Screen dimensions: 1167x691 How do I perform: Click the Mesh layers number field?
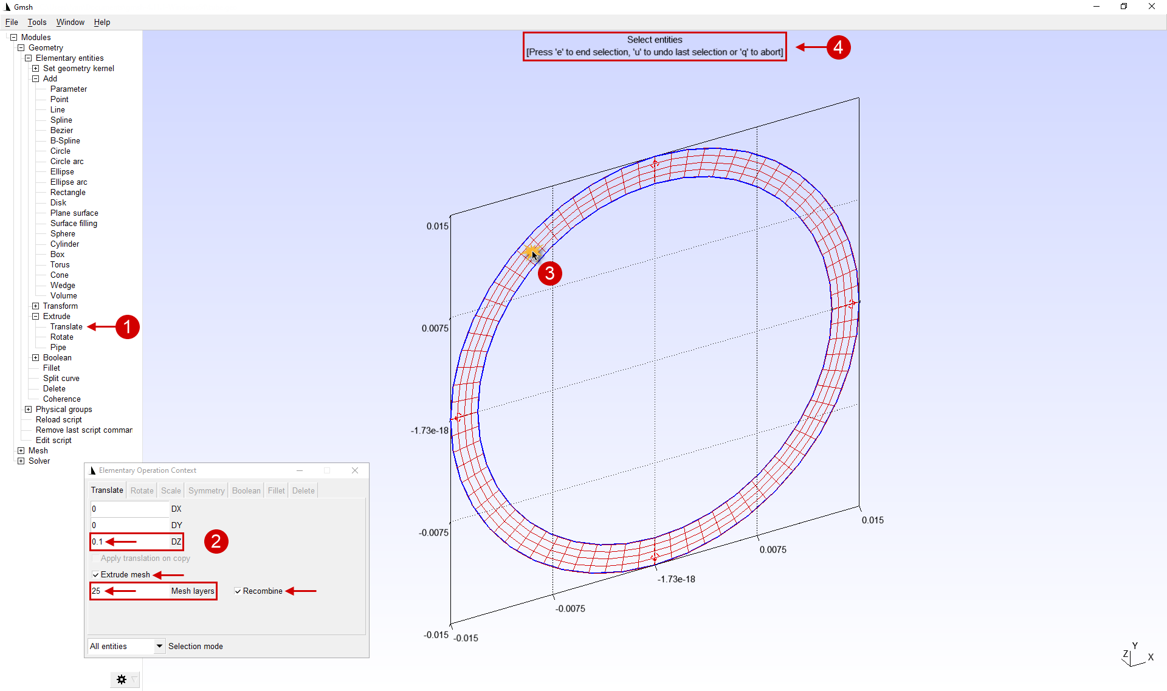129,591
